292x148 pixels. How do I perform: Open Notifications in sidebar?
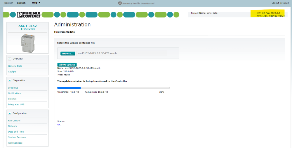(15, 93)
